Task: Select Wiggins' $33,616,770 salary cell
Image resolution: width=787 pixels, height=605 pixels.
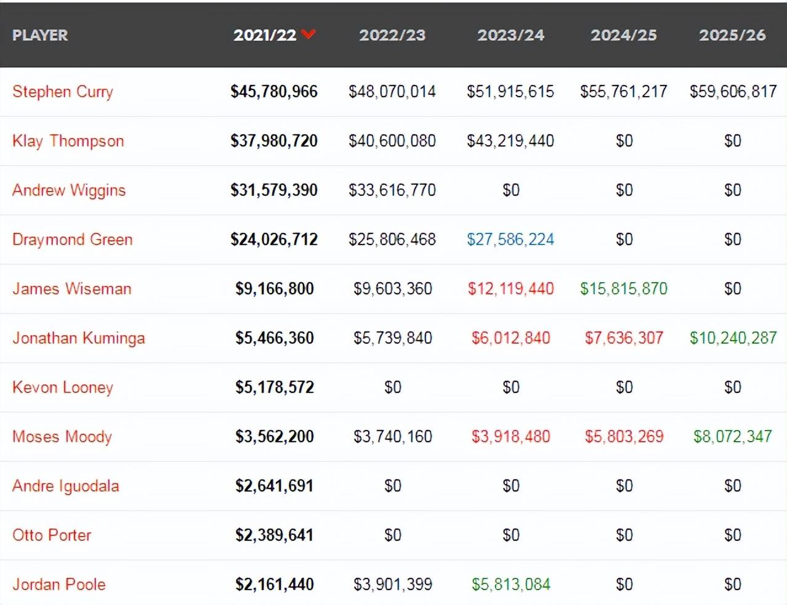Action: 392,190
